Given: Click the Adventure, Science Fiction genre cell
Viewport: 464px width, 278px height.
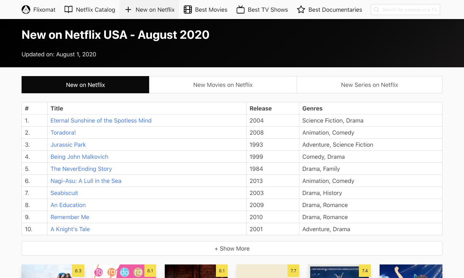Looking at the screenshot, I should point(370,144).
